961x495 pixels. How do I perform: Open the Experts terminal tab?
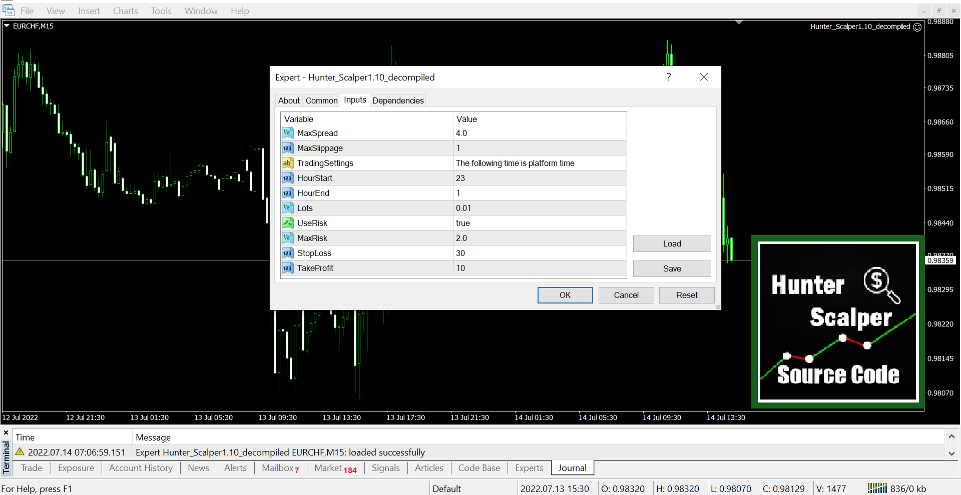[x=529, y=468]
